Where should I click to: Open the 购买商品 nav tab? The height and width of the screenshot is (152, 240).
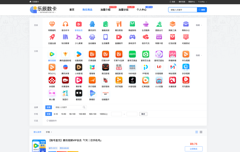(x=87, y=10)
